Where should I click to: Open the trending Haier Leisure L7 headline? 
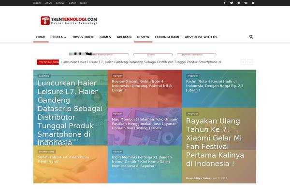pos(141,62)
